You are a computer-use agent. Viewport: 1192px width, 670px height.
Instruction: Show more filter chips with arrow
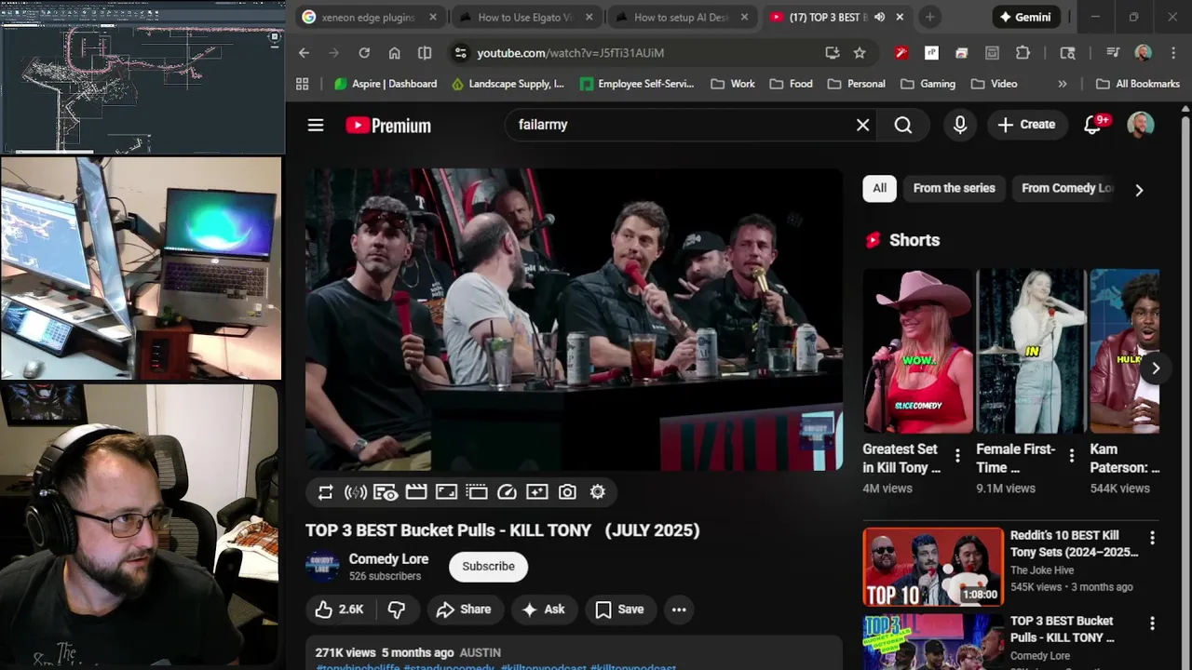pos(1139,190)
